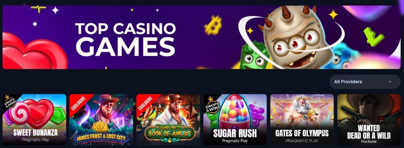Open the Gates of Olympus game
The height and width of the screenshot is (148, 404).
point(302,120)
